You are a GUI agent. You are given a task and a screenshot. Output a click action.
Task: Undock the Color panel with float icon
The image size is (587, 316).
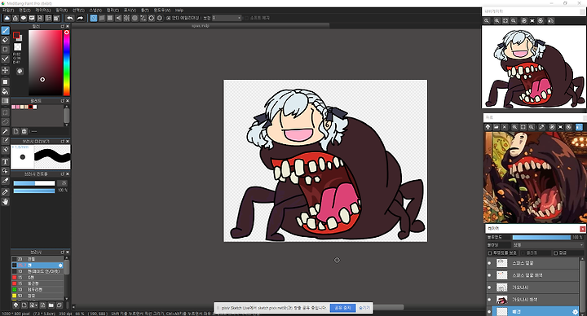(x=63, y=27)
